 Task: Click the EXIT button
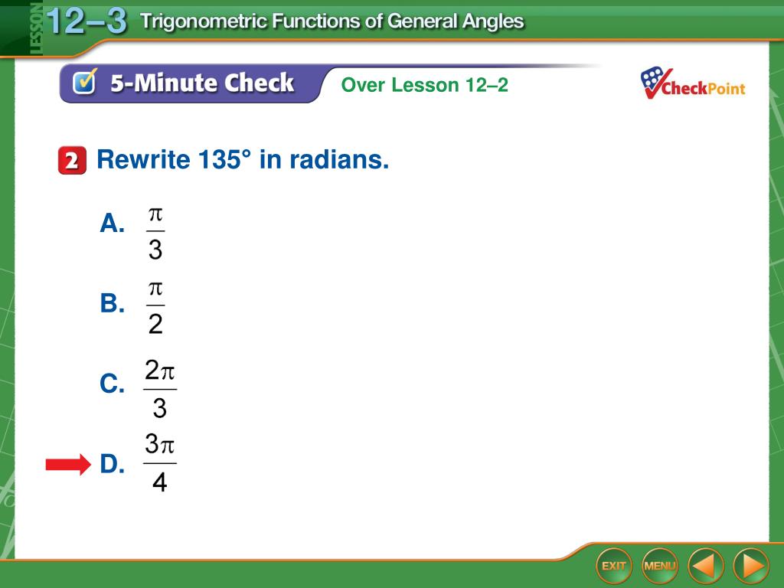(614, 566)
